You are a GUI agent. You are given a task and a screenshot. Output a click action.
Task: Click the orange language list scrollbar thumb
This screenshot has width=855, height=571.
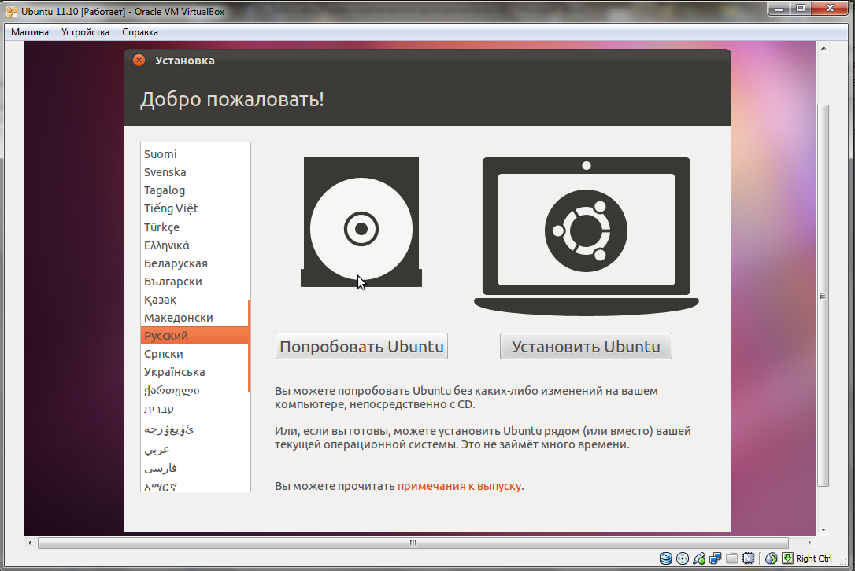point(250,345)
